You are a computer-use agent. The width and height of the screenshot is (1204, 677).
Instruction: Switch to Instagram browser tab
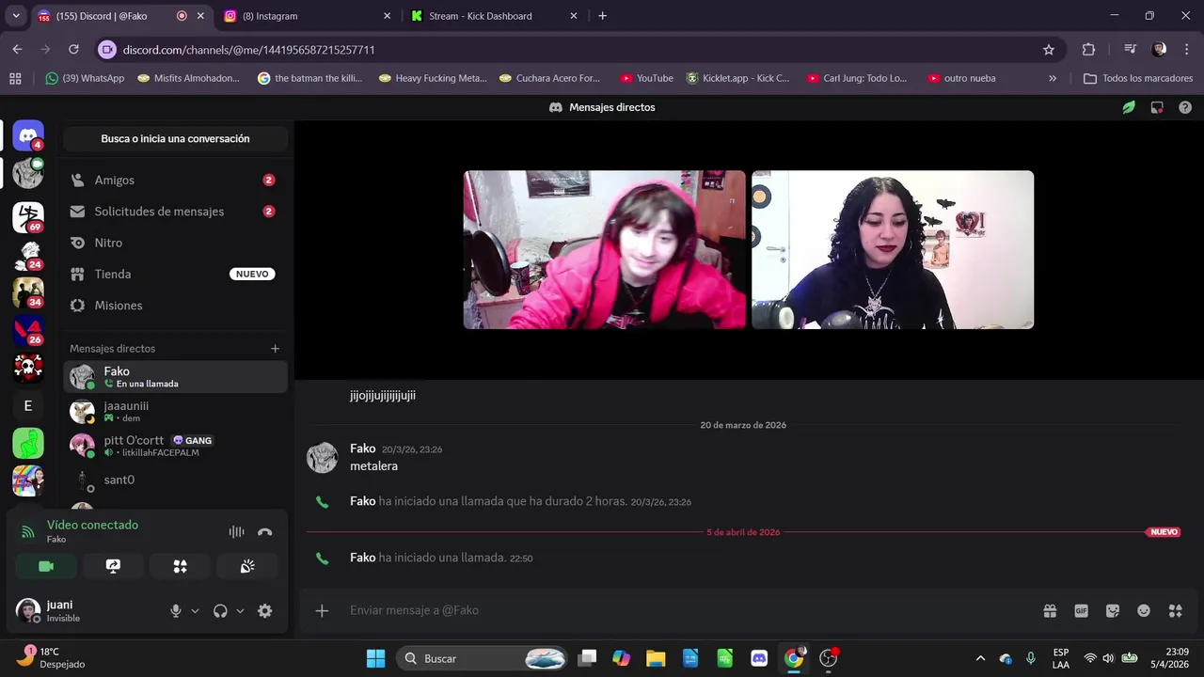[308, 16]
